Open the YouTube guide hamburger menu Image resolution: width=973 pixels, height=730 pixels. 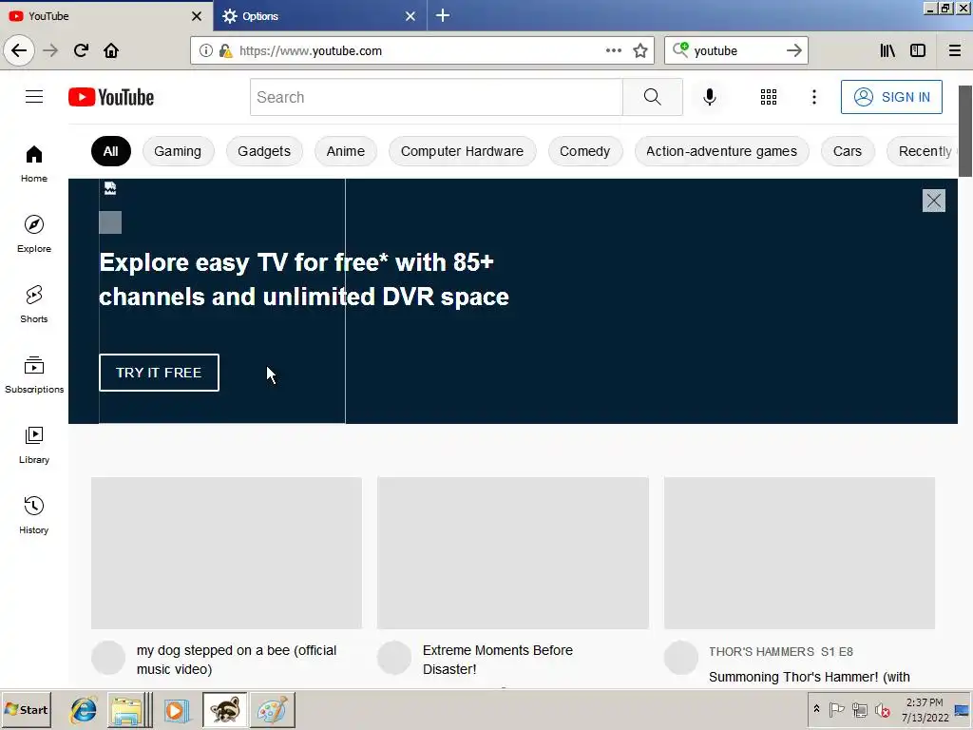coord(34,97)
